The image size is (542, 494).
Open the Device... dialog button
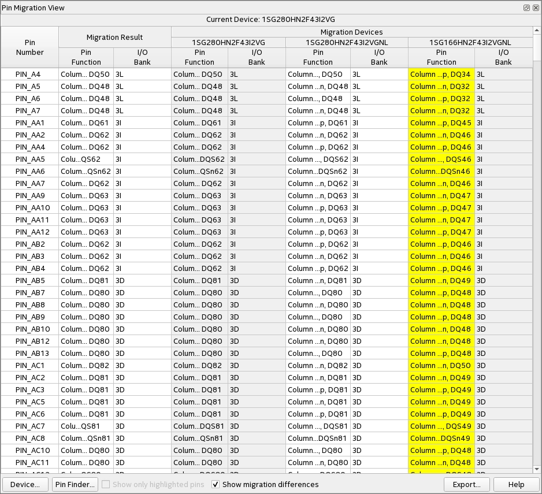(25, 484)
